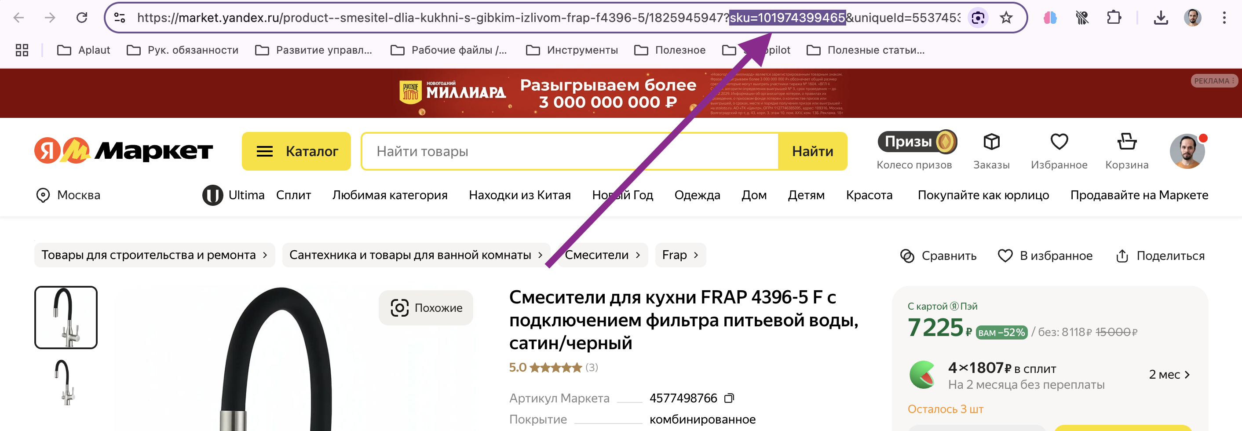The width and height of the screenshot is (1242, 431).
Task: Share the product with Поделиться
Action: (x=1160, y=256)
